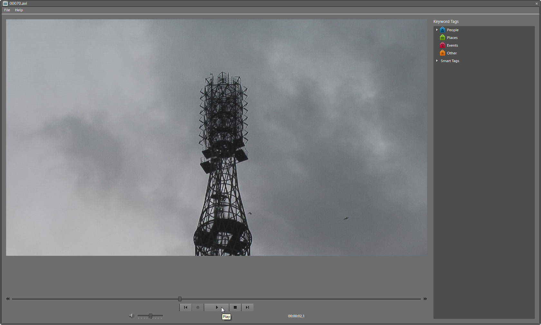Expand the People tag category
This screenshot has height=325, width=541.
tap(437, 30)
